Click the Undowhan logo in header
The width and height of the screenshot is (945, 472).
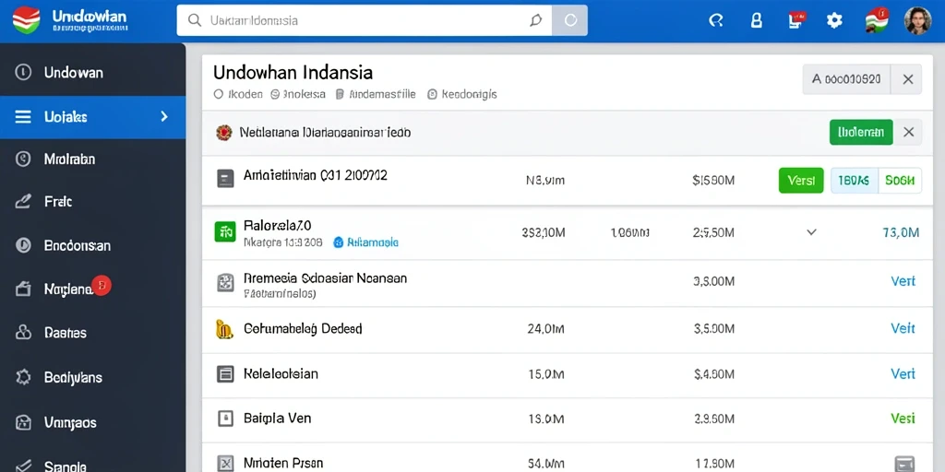pos(26,20)
